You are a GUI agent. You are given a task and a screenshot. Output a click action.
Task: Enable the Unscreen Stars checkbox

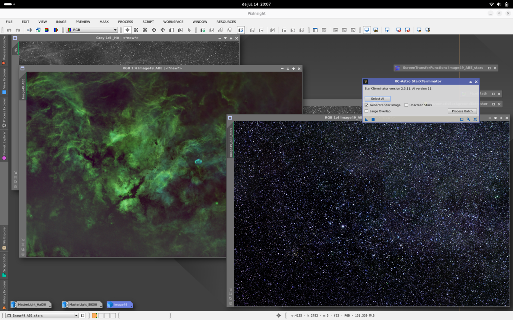(406, 105)
